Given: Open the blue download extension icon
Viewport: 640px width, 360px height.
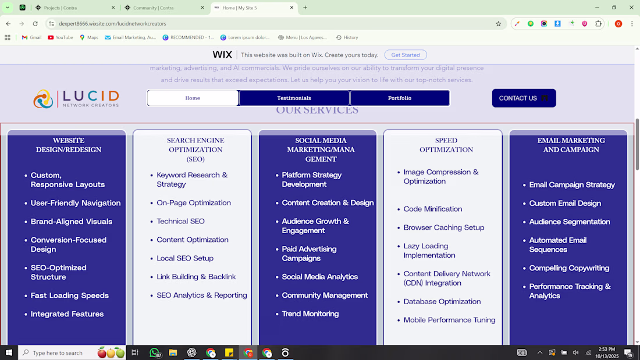Looking at the screenshot, I should 557,24.
